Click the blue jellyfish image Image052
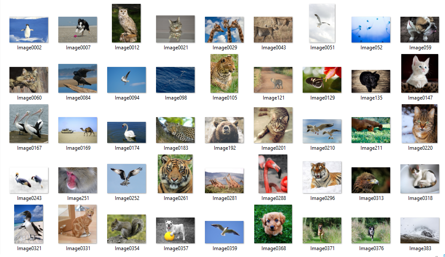Viewport: 445px width, 257px height. [371, 30]
